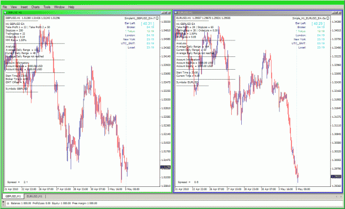Click 'Broker Time = 4:00' in GBPUSD chart
Image resolution: width=345 pixels, height=209 pixels.
point(17,79)
